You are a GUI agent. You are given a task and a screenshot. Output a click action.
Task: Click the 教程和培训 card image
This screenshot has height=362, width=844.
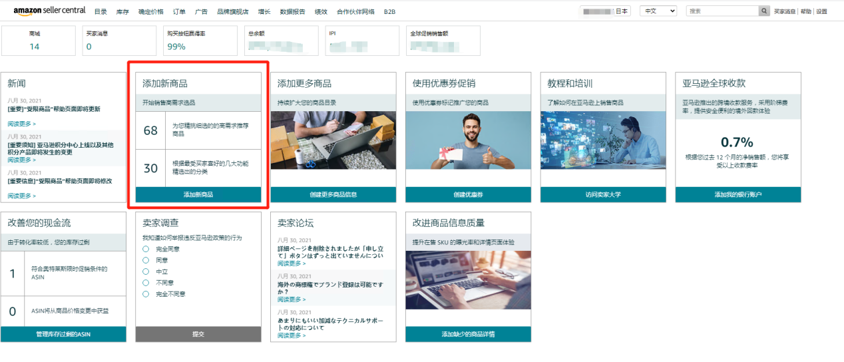pos(603,140)
